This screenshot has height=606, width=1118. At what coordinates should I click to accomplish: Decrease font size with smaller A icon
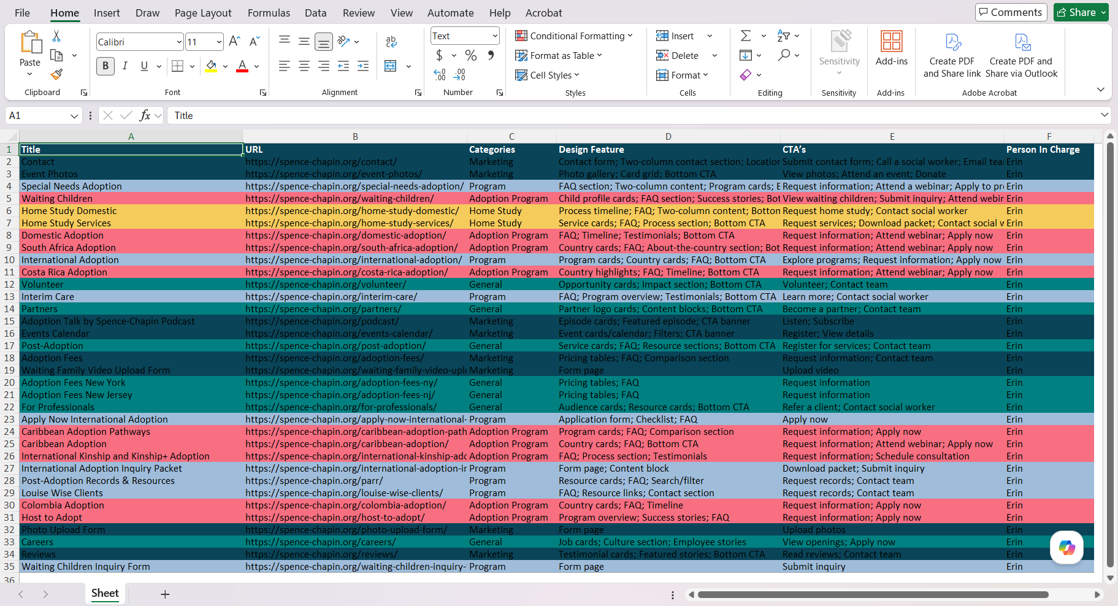[x=255, y=42]
